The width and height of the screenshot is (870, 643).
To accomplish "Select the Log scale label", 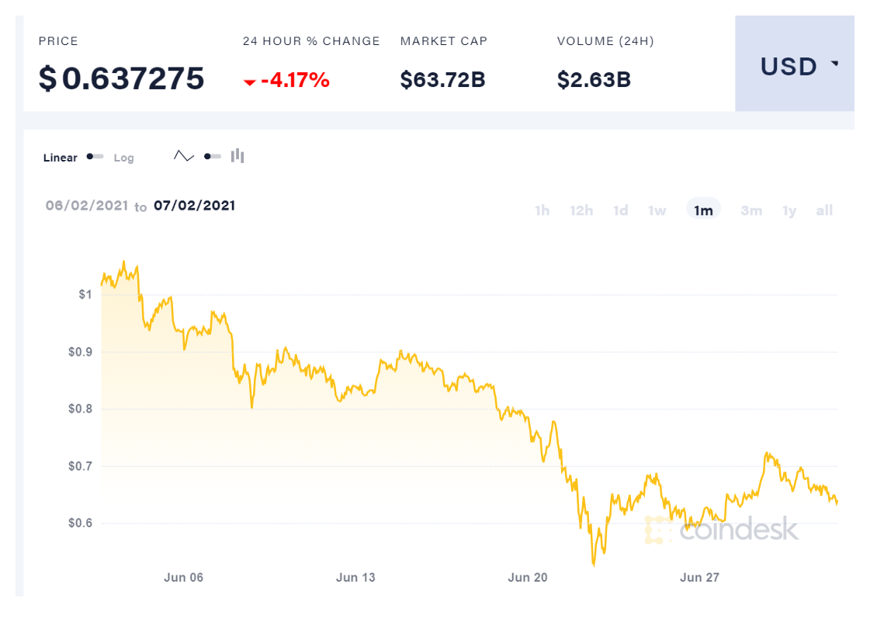I will (124, 158).
